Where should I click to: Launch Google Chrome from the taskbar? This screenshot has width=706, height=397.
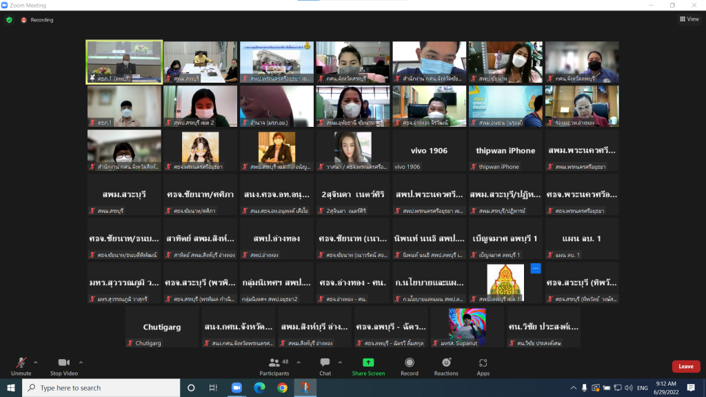pos(282,387)
